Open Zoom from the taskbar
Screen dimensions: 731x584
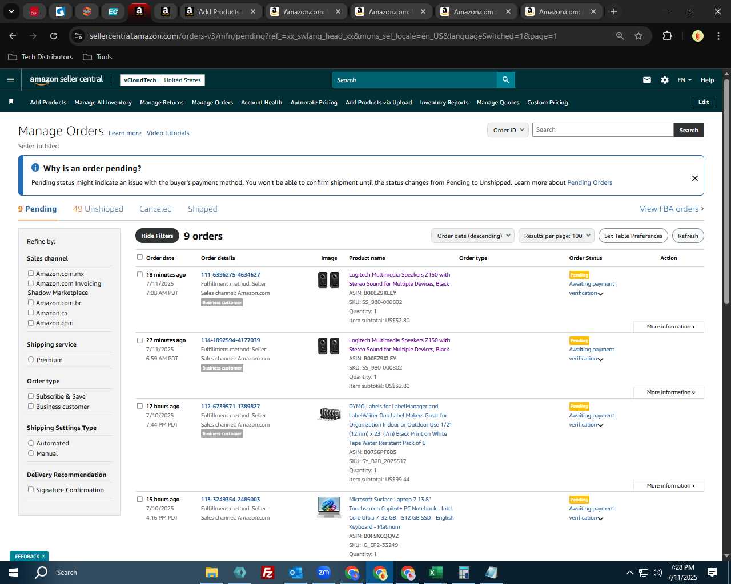(324, 573)
